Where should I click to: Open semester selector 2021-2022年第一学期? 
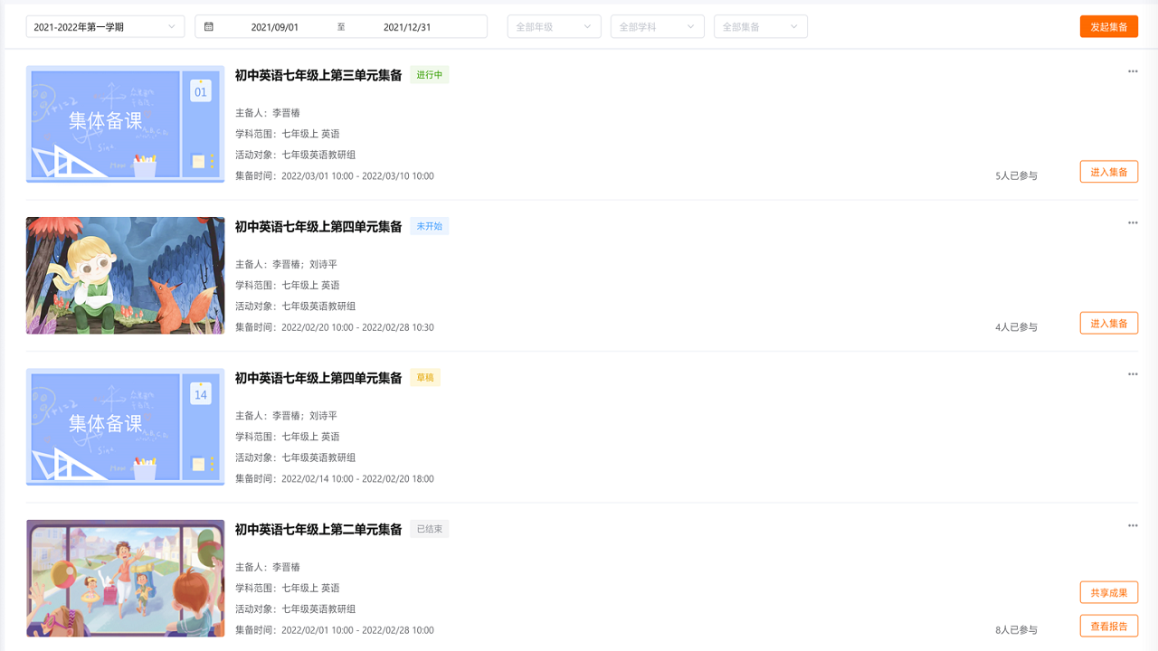coord(105,26)
